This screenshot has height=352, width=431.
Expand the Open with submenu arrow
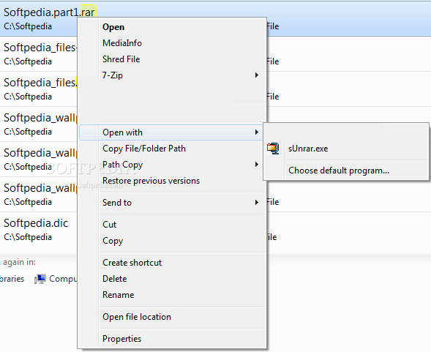[256, 132]
